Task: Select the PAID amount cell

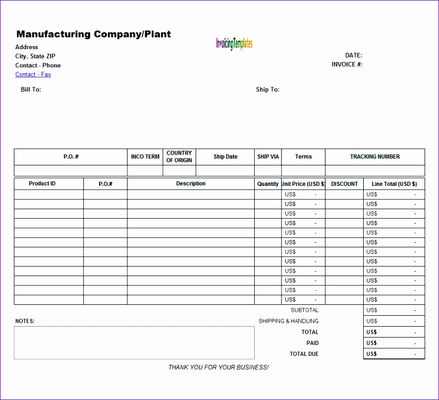Action: (x=394, y=343)
